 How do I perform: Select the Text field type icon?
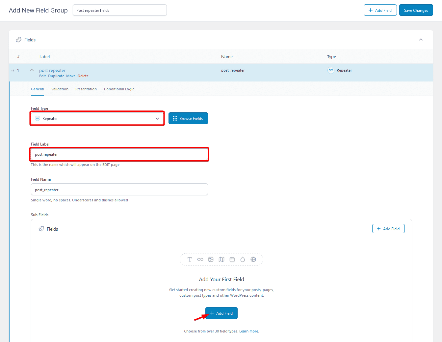(190, 259)
